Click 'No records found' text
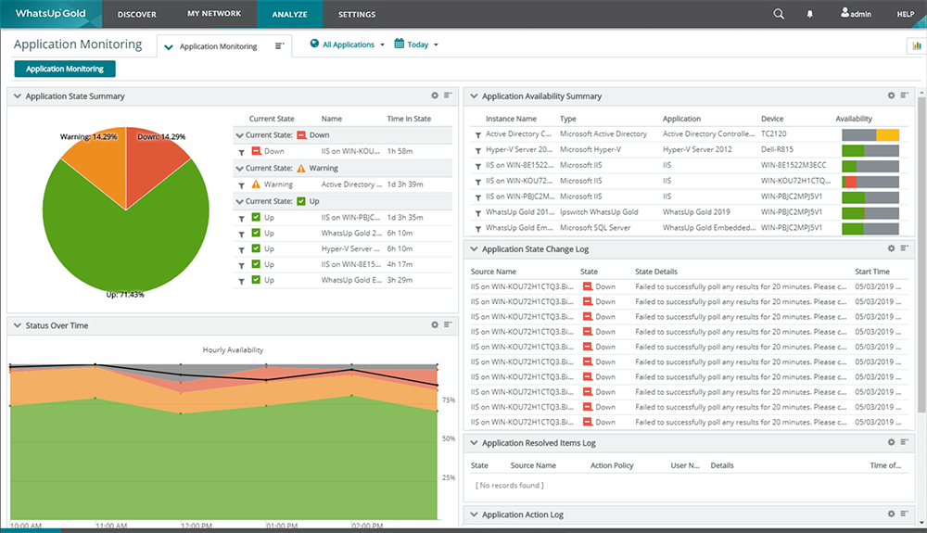Screen dimensions: 927x533 click(x=510, y=485)
